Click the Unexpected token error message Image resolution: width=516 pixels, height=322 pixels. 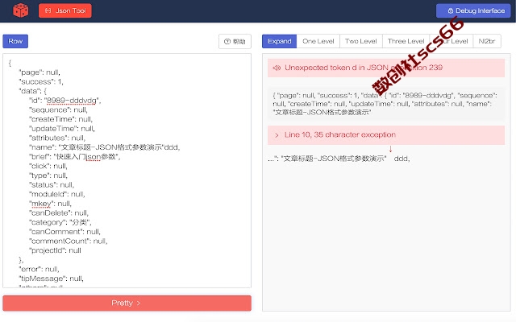[x=364, y=68]
